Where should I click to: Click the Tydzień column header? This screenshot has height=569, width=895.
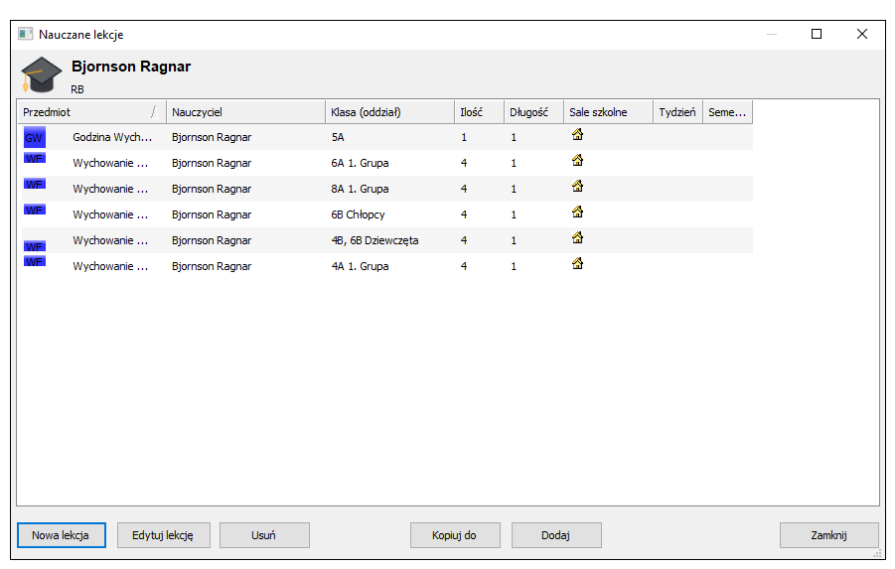[677, 112]
